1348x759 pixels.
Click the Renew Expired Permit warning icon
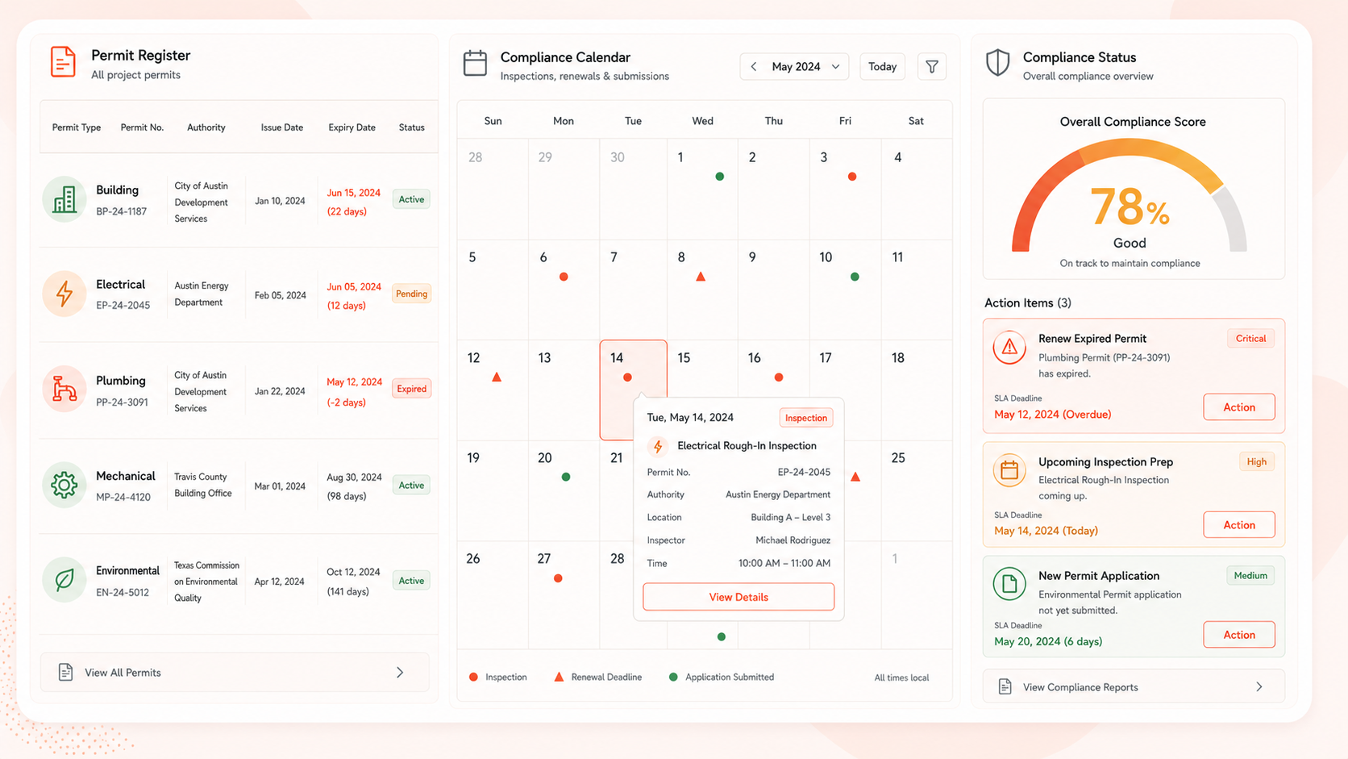coord(1009,348)
